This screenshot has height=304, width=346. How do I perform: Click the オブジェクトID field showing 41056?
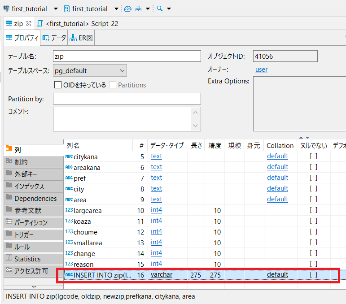pos(285,56)
